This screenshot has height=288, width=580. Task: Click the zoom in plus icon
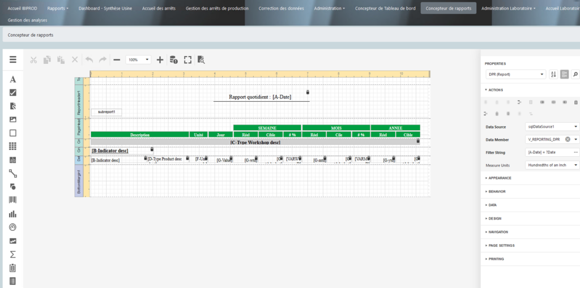160,59
